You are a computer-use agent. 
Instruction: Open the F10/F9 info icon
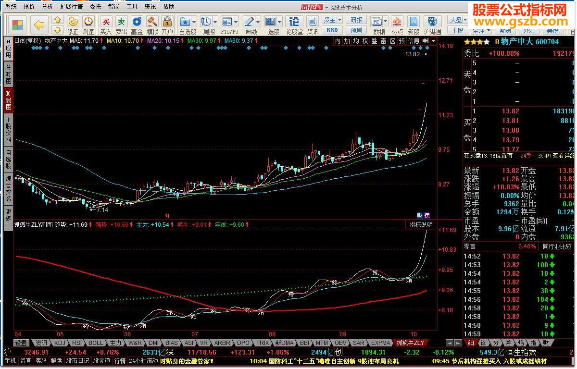pos(226,22)
